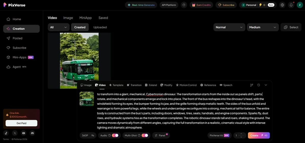Viewport: 305px width, 143px height.
Task: Open Agent beta in the sidebar
Action: tap(21, 67)
